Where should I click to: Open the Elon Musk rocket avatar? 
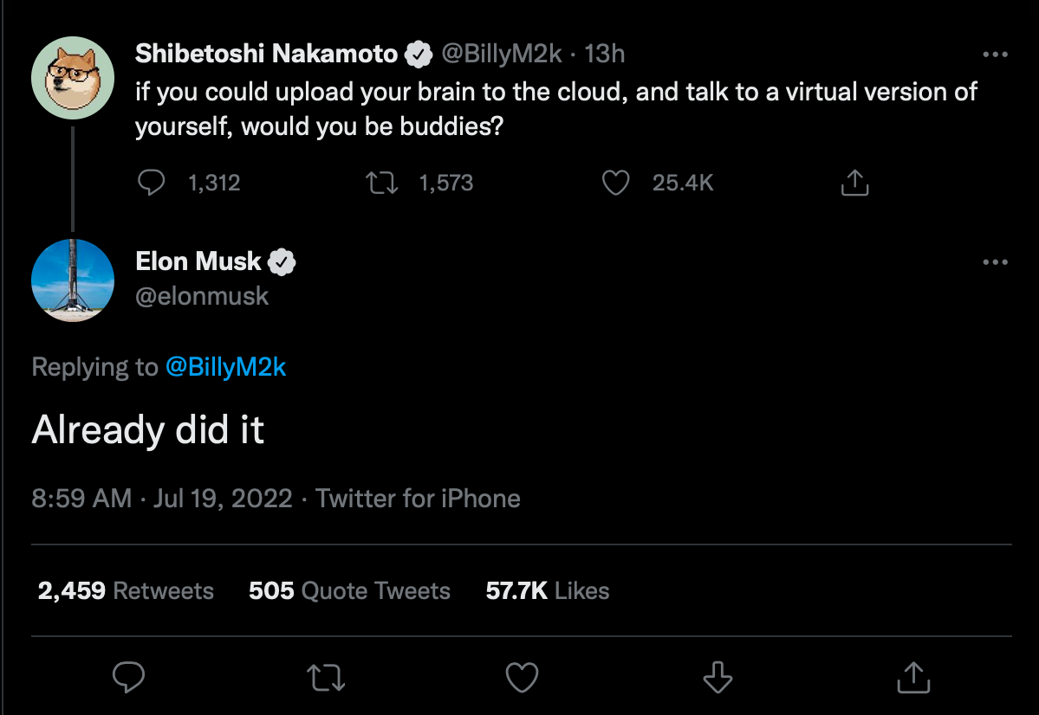(x=73, y=280)
